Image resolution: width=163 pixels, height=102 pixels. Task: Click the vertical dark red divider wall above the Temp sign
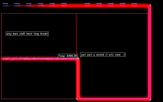point(76,34)
